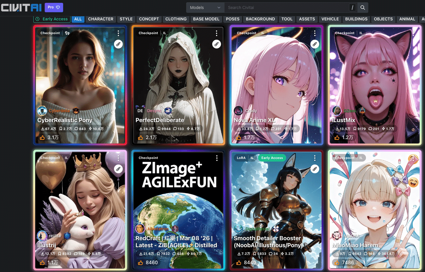This screenshot has width=425, height=272.
Task: Open the ZImage+ AGILExFUN globe thumbnail
Action: tap(178, 211)
